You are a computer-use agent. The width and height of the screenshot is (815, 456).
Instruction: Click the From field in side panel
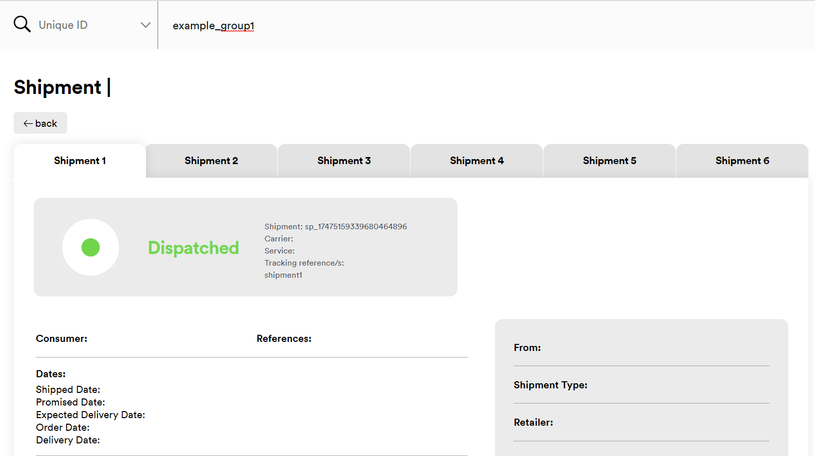point(527,348)
